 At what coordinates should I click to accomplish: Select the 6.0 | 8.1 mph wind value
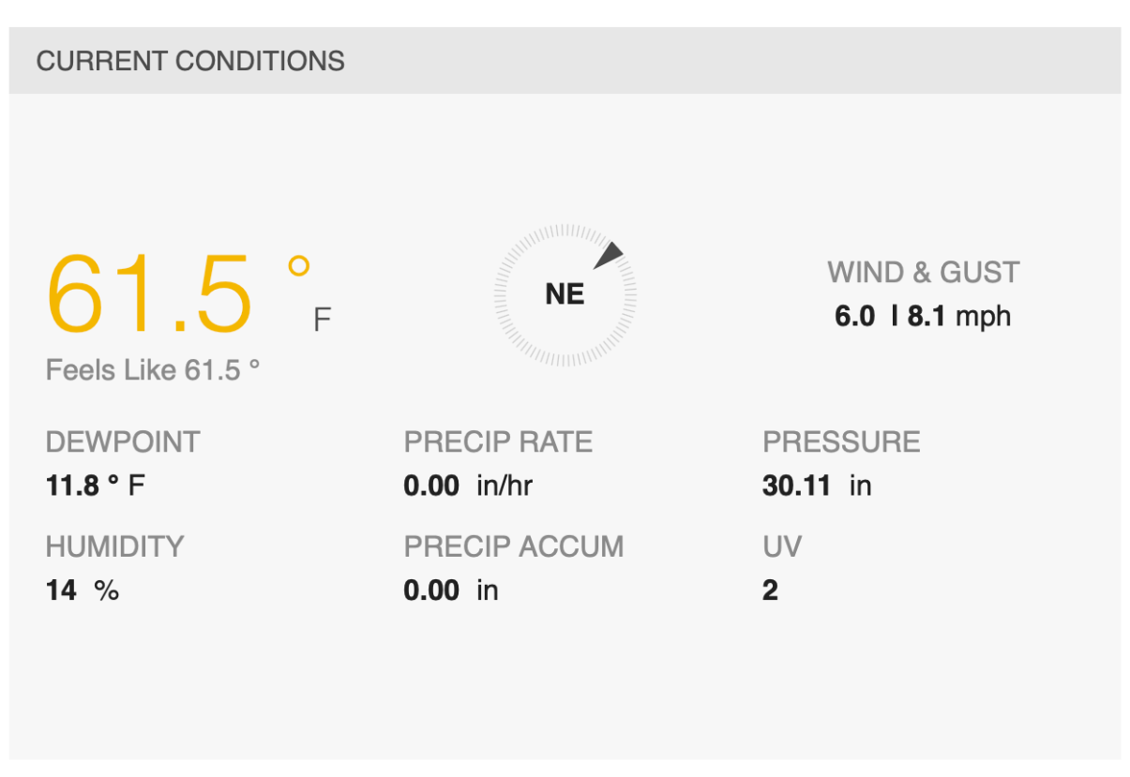[x=923, y=317]
